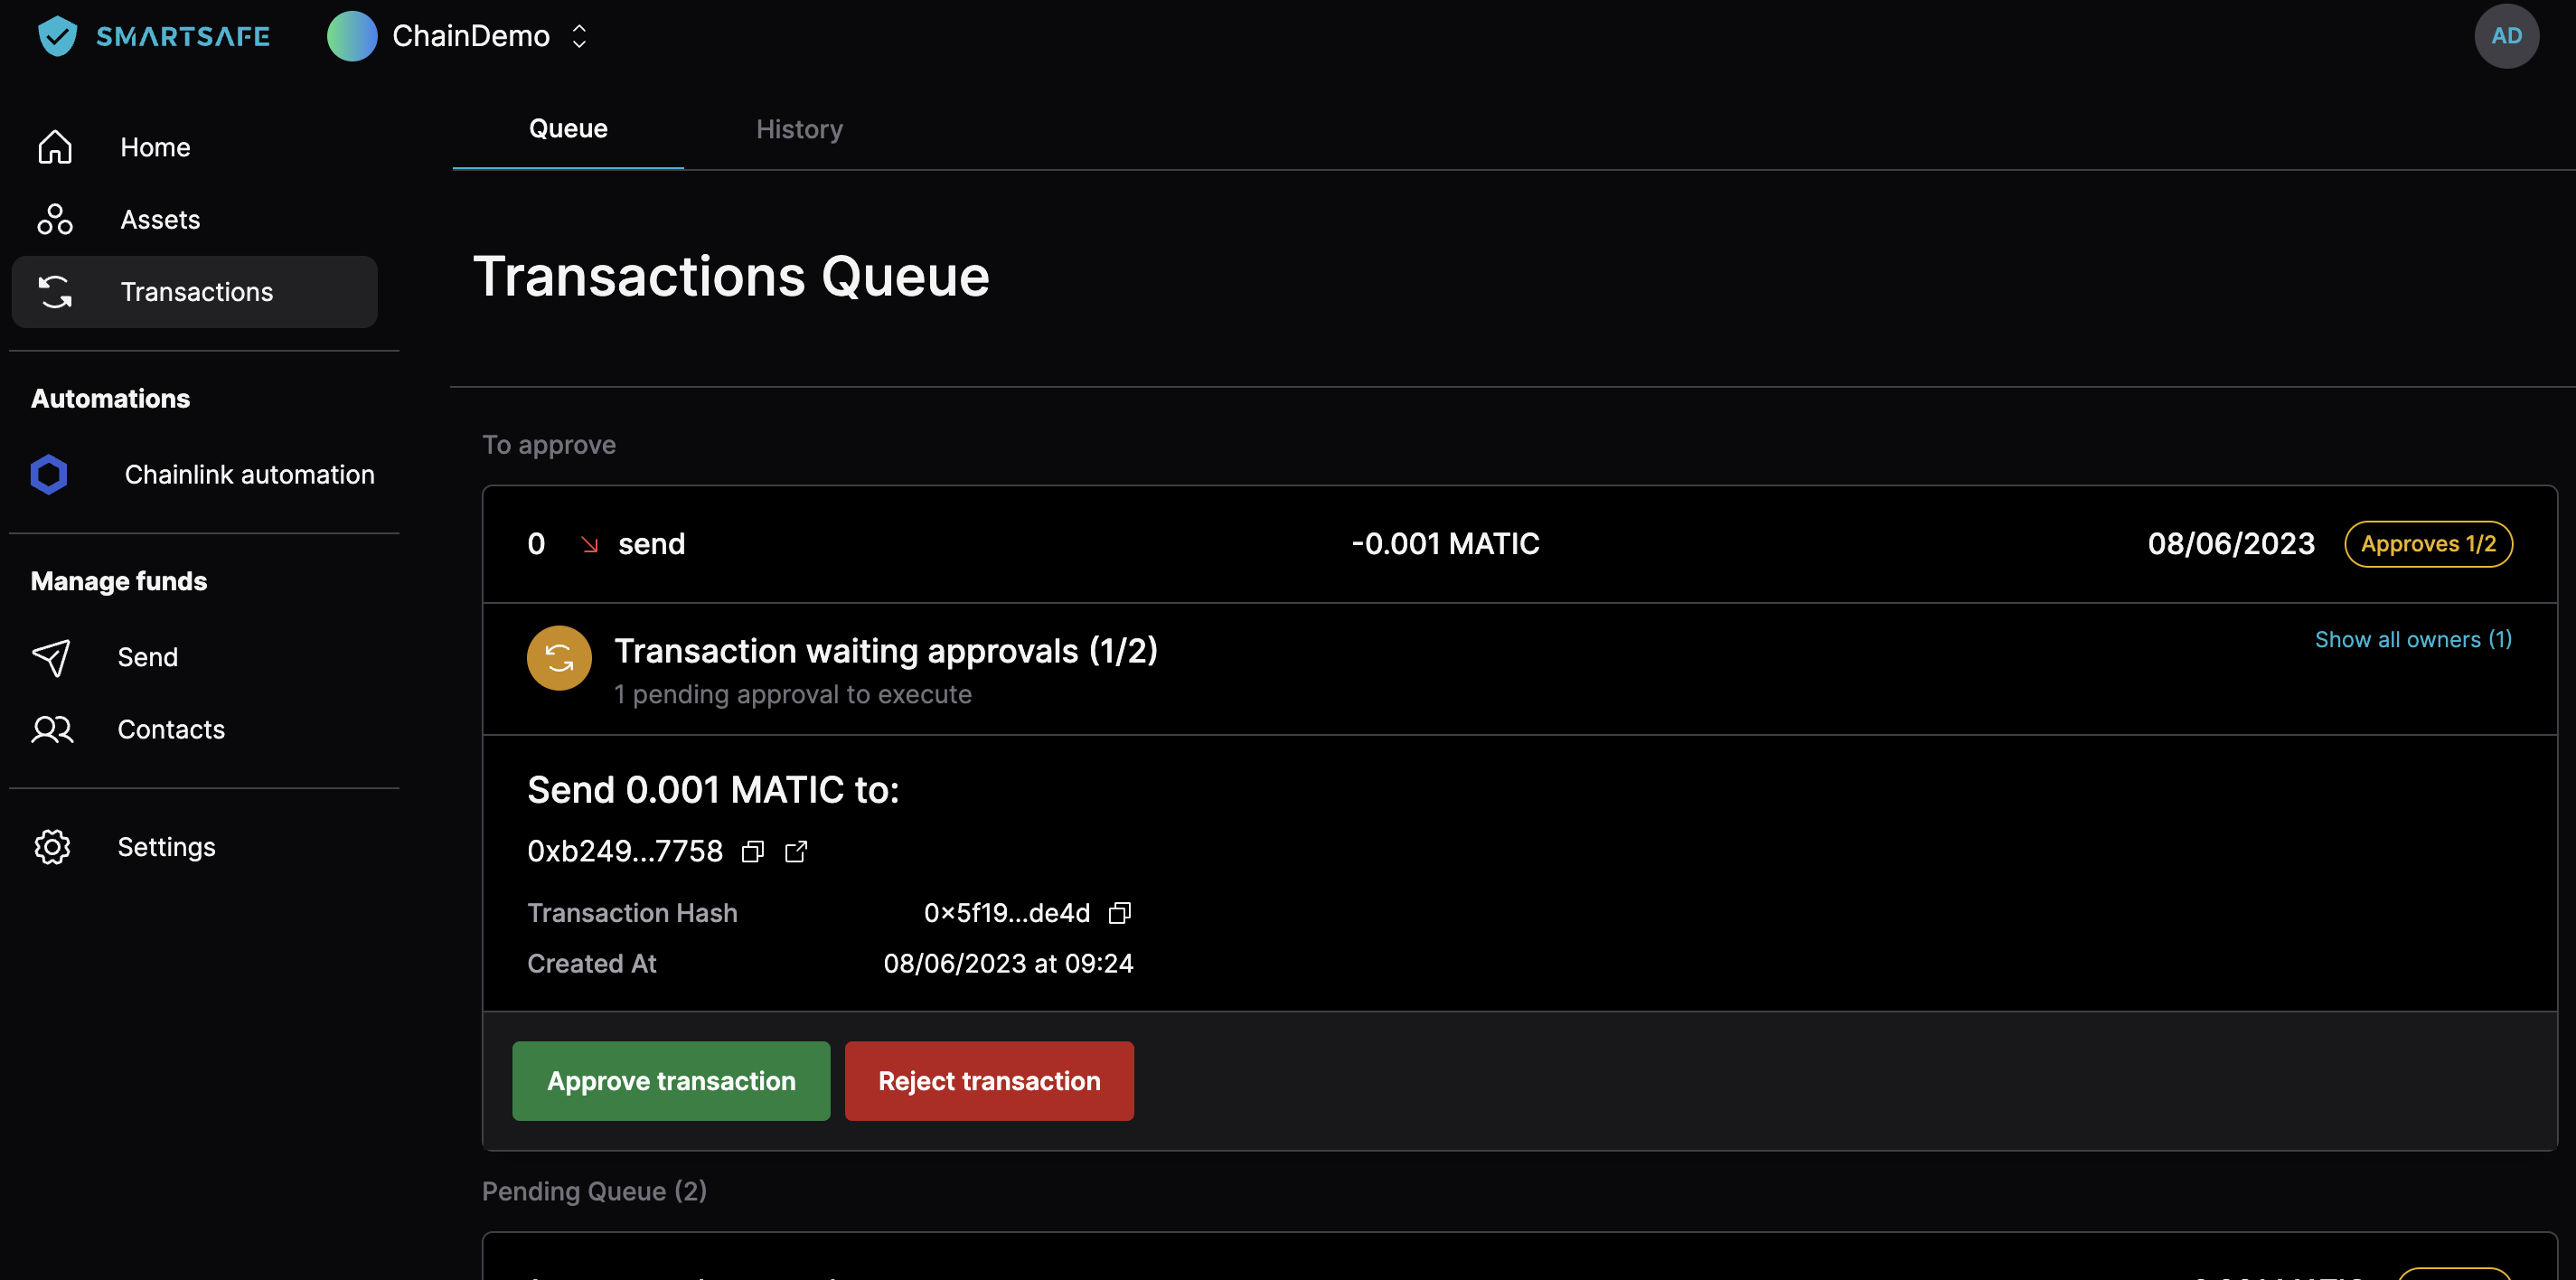The image size is (2576, 1280).
Task: Open recipient address in block explorer
Action: coord(796,851)
